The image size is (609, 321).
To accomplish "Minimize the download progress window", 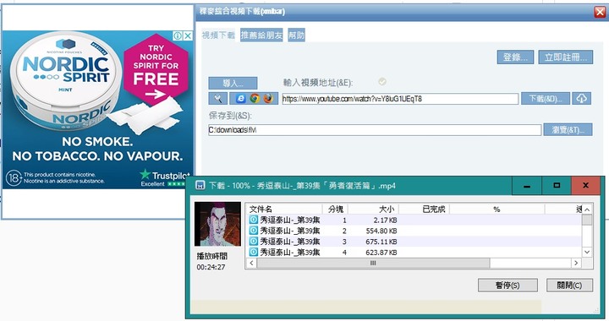I will coord(527,186).
